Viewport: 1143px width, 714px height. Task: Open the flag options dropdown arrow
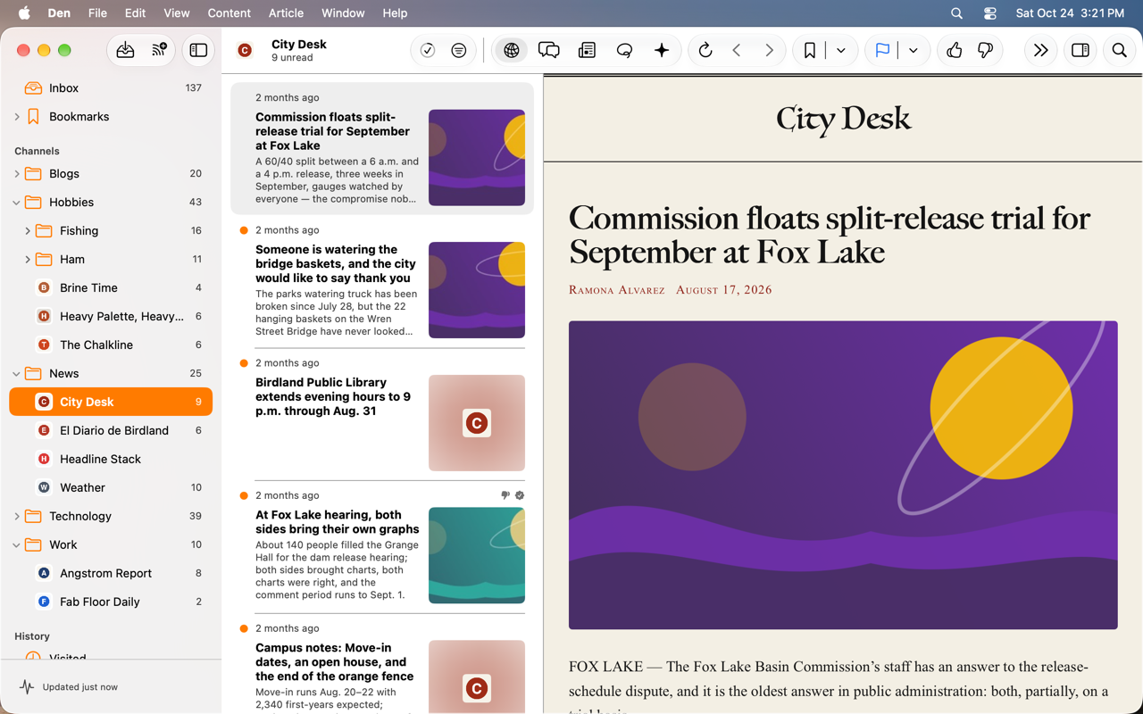point(914,51)
